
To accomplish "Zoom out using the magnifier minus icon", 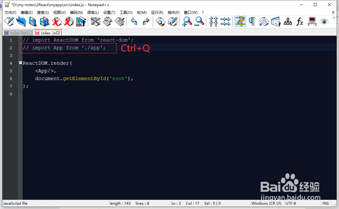I will point(199,22).
